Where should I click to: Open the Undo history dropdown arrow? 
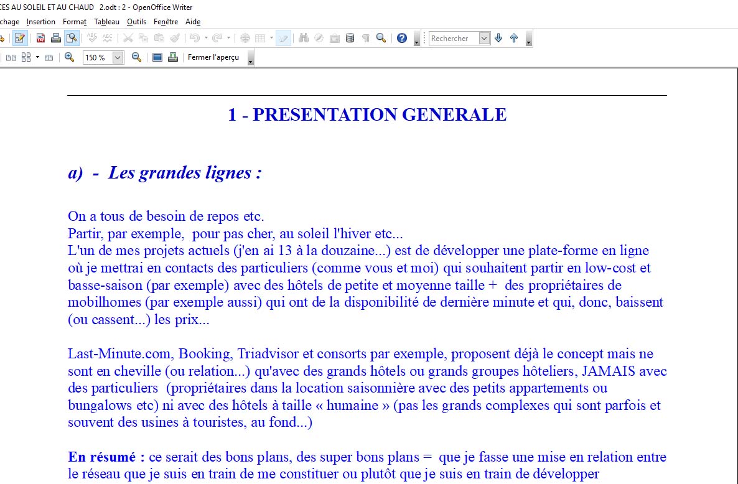[206, 38]
